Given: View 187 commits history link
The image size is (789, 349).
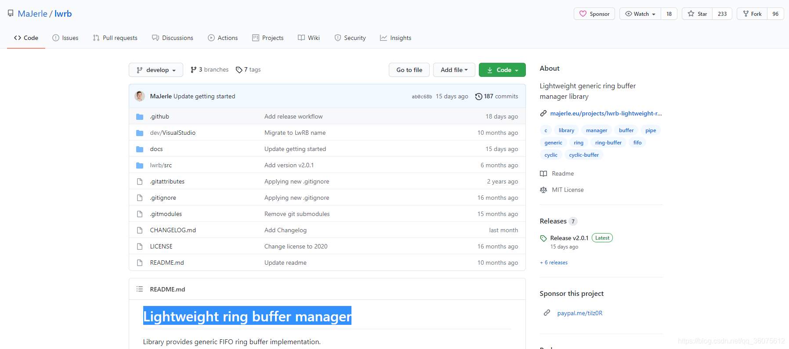Looking at the screenshot, I should pos(497,96).
